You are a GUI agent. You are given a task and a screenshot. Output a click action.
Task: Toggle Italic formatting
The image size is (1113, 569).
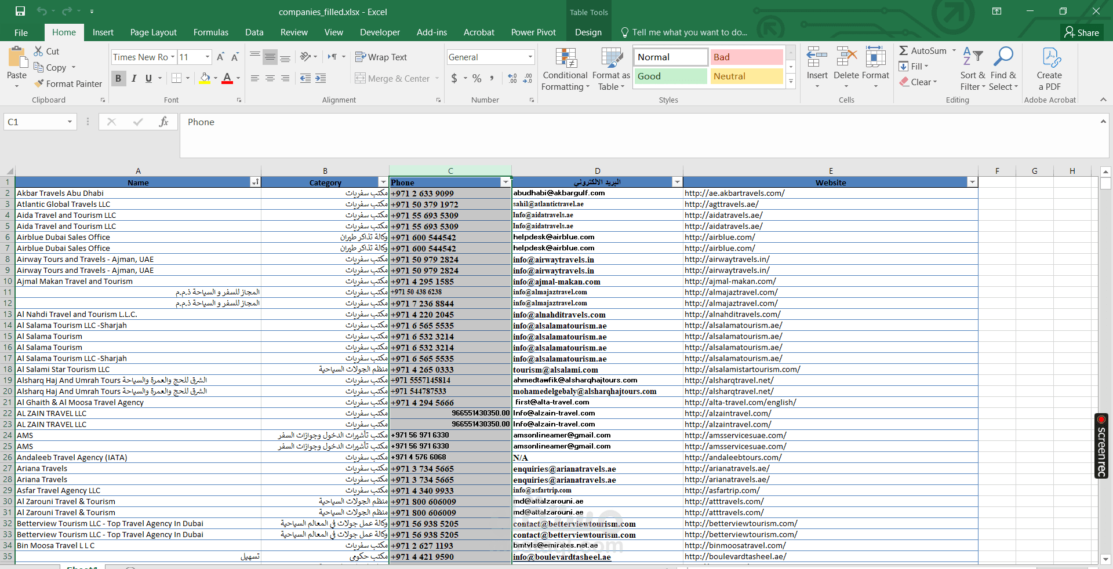(134, 78)
